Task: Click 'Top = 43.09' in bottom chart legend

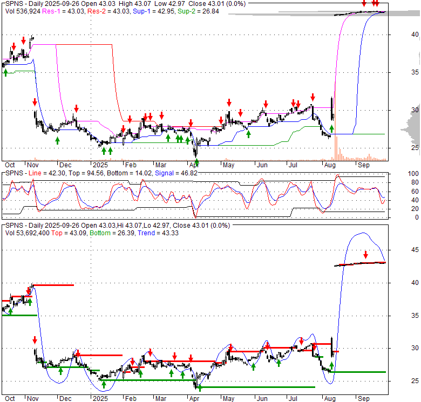Action: (69, 233)
